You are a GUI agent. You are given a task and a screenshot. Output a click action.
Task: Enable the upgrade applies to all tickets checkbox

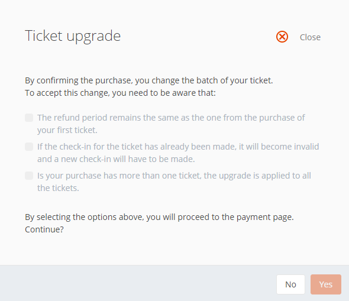point(29,176)
